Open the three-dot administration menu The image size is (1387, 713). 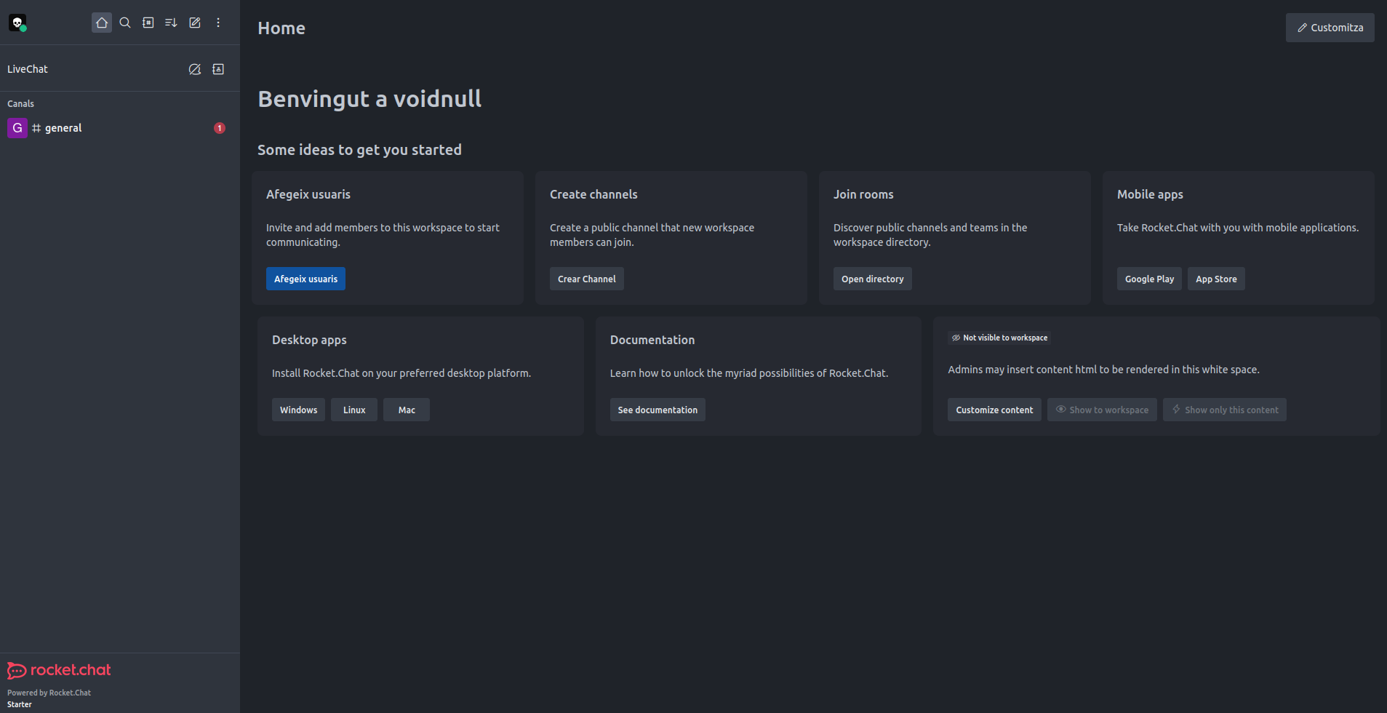(x=218, y=23)
